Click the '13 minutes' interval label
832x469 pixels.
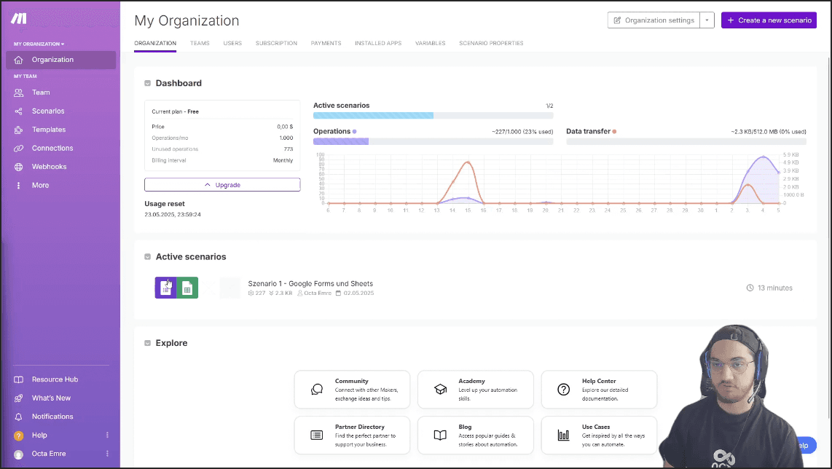click(774, 288)
